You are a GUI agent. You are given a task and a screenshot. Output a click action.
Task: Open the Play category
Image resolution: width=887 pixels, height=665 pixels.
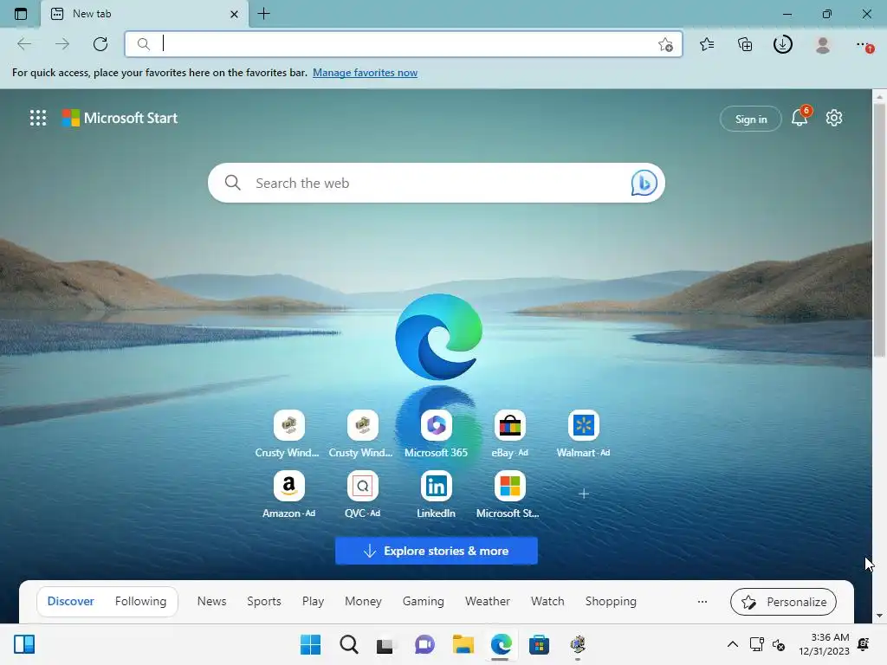[313, 601]
